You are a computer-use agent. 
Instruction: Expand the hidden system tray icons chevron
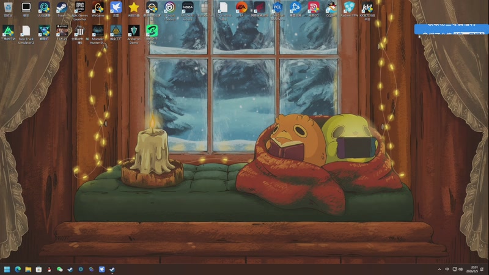tap(439, 269)
